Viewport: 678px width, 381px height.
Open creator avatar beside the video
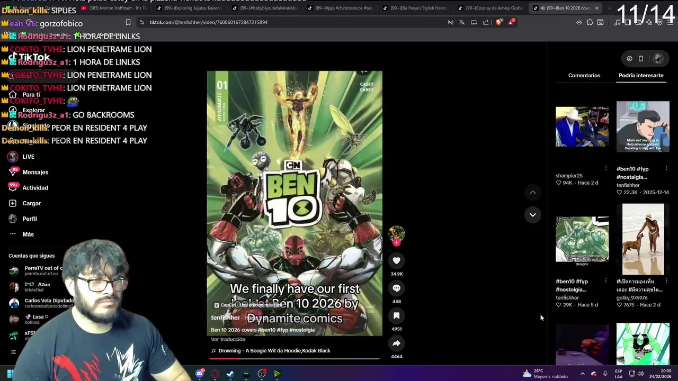coord(396,233)
